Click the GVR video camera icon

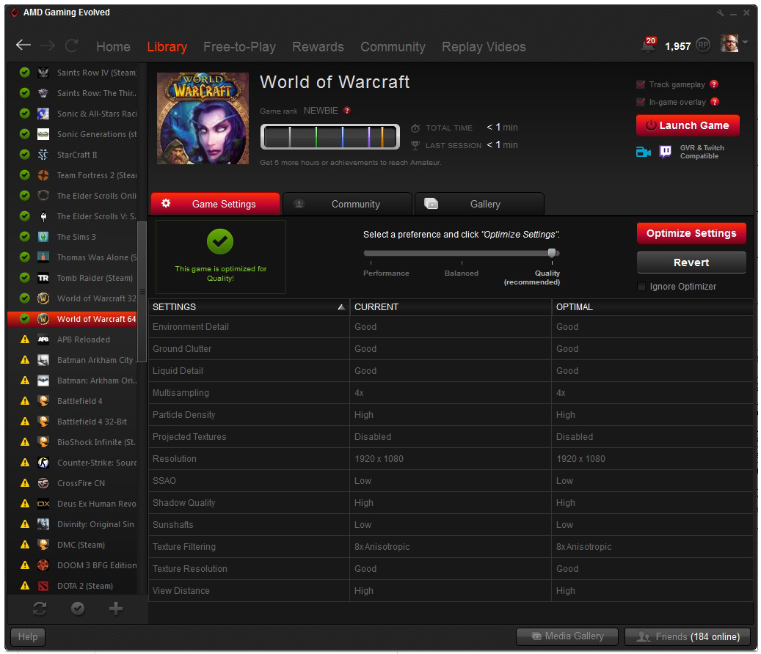click(644, 152)
